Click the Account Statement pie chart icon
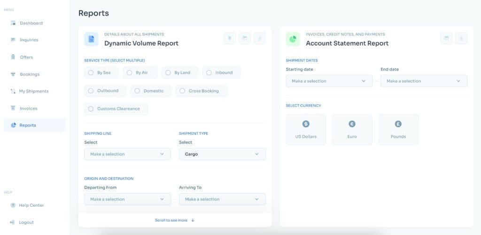Image resolution: width=481 pixels, height=235 pixels. [x=293, y=39]
